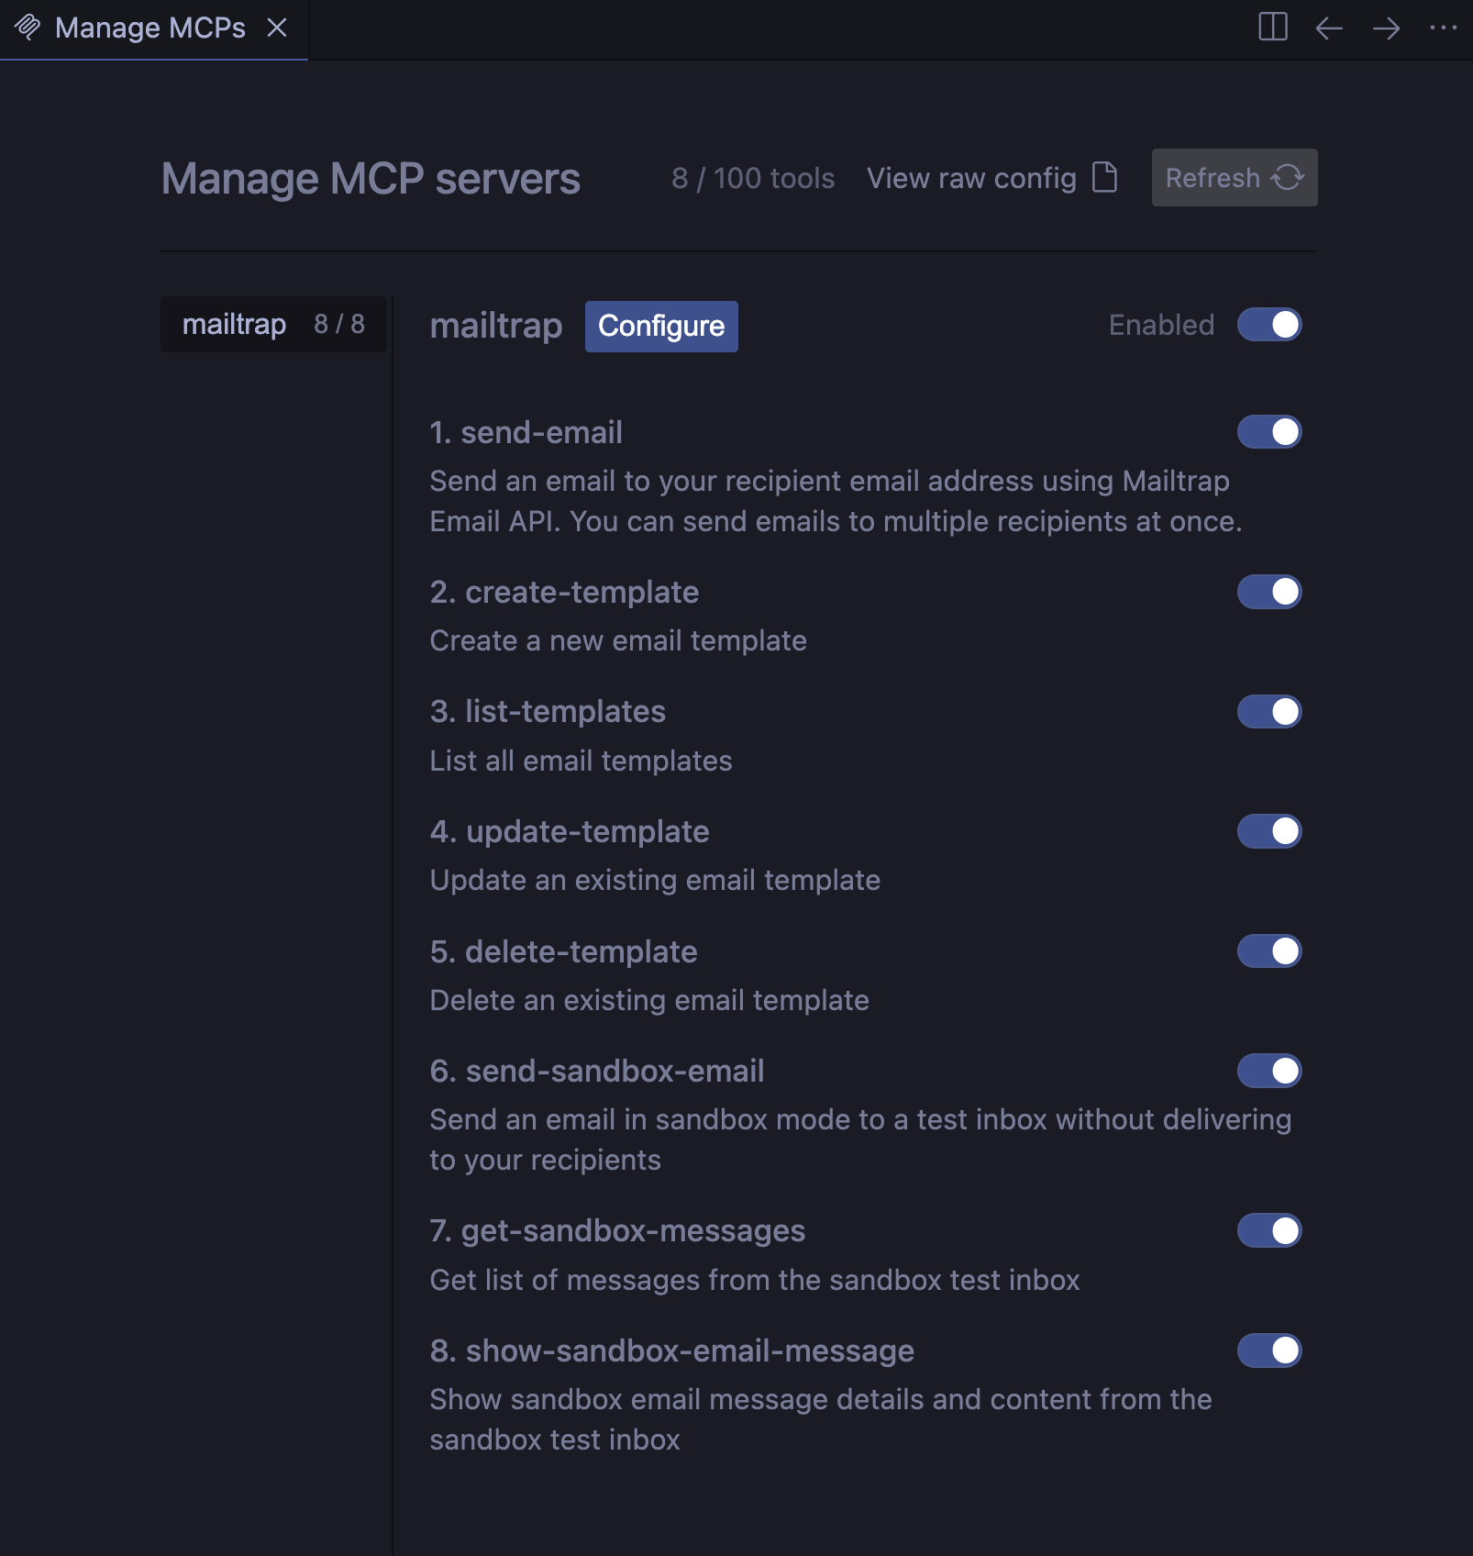
Task: Click the split editor layout icon
Action: (1273, 27)
